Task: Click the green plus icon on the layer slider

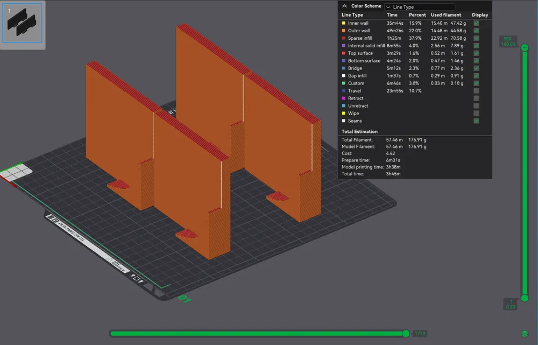Action: [524, 48]
